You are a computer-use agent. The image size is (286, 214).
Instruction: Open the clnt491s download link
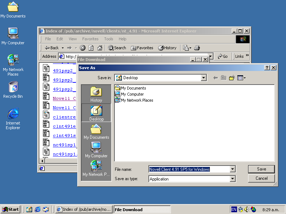pyautogui.click(x=64, y=136)
